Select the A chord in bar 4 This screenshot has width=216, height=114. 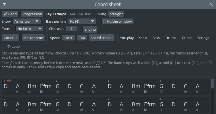pyautogui.click(x=198, y=86)
